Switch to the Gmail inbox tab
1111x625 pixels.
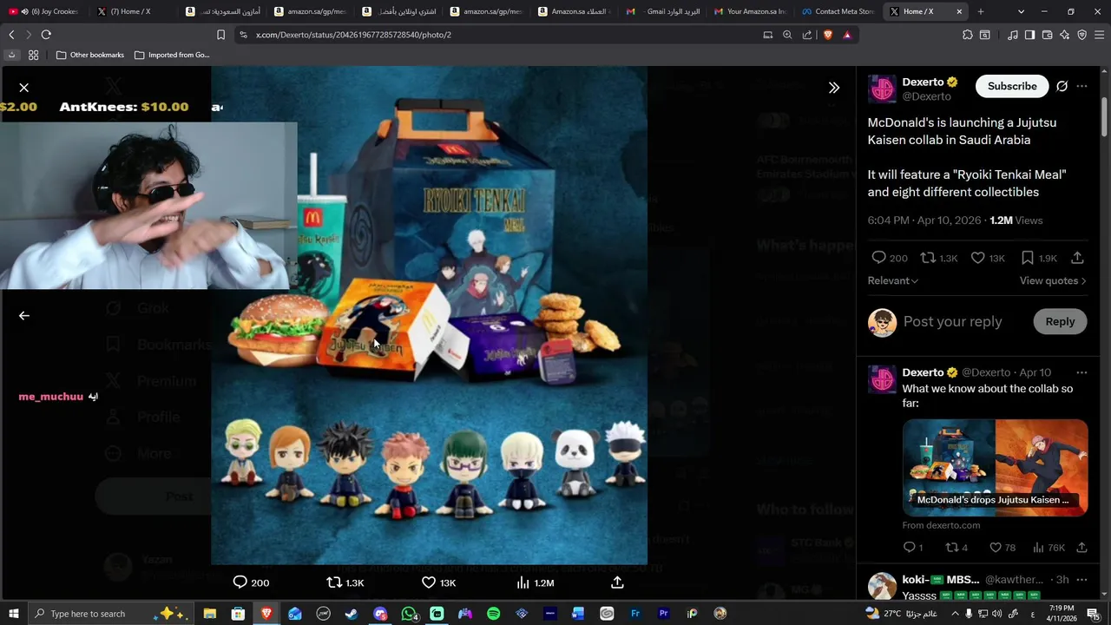pos(664,11)
